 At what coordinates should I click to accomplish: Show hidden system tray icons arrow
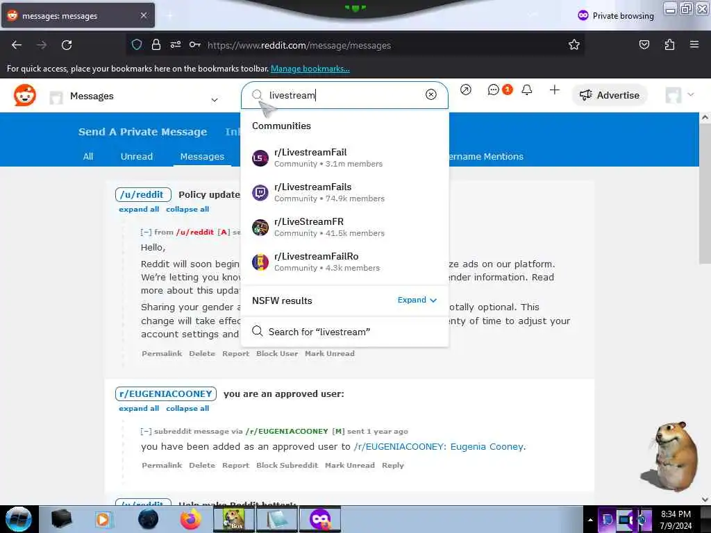pyautogui.click(x=590, y=520)
